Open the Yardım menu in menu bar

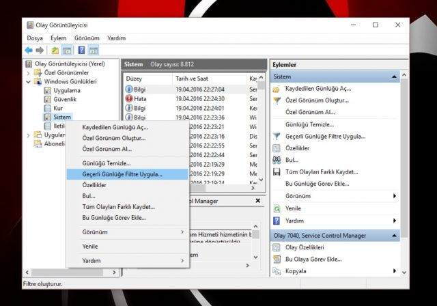117,38
